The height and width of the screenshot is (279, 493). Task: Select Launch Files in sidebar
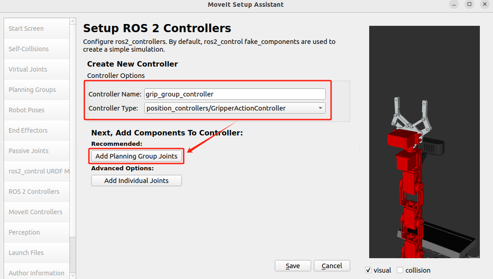[x=37, y=253]
